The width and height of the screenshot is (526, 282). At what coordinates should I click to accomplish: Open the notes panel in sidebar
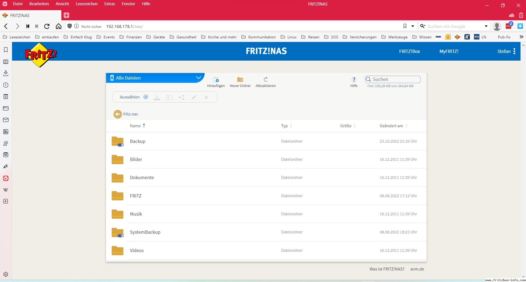(6, 97)
